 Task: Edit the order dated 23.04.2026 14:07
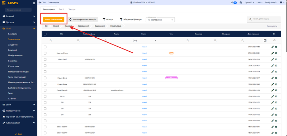[x=272, y=65]
